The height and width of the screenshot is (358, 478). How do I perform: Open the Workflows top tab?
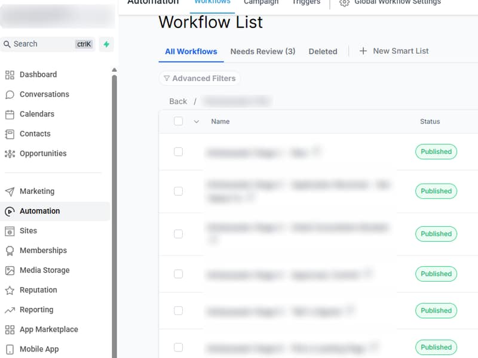[x=213, y=2]
